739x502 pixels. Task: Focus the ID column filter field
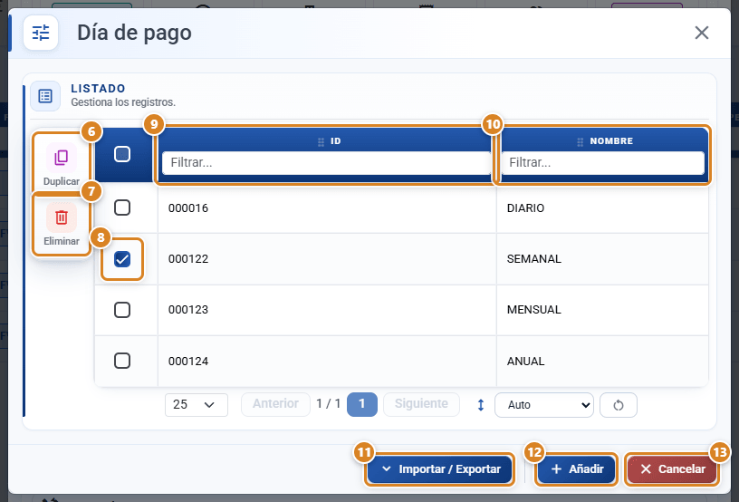coord(326,162)
